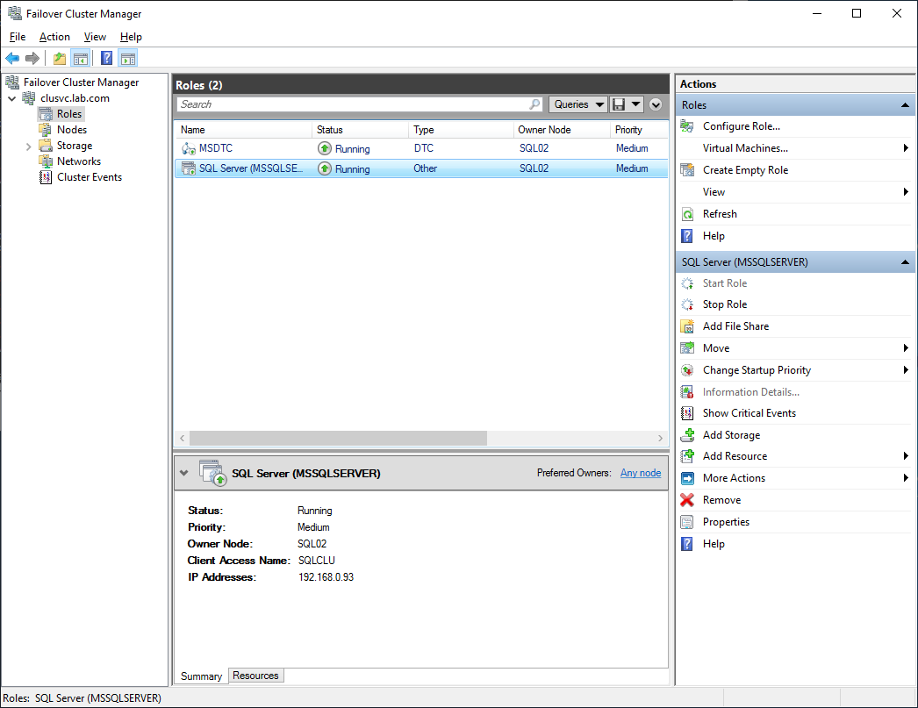The height and width of the screenshot is (708, 918).
Task: Click the scrollbar left arrow in roles list
Action: pyautogui.click(x=182, y=439)
